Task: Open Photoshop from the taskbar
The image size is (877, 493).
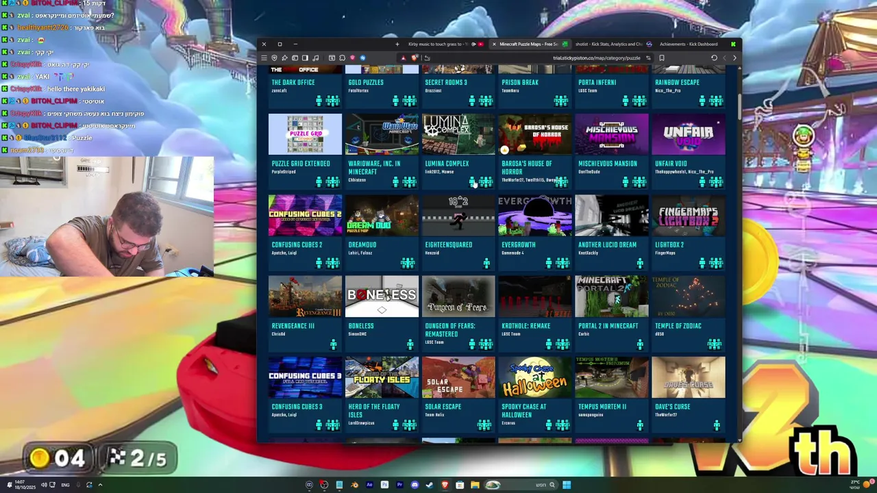Action: 384,485
